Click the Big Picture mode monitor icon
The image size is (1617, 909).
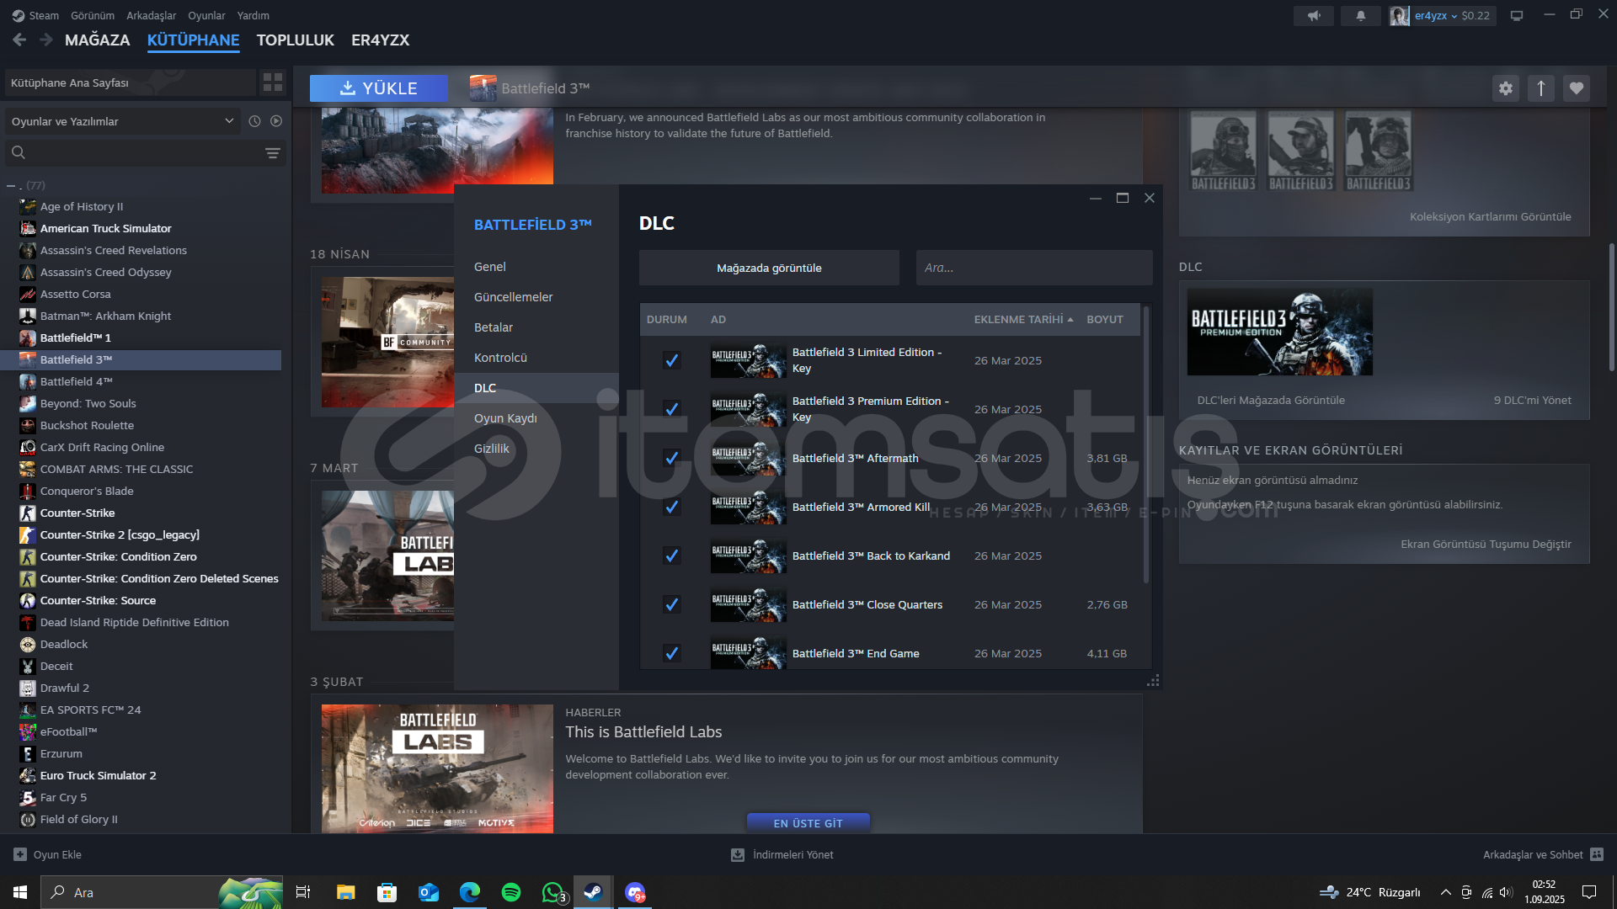1517,15
